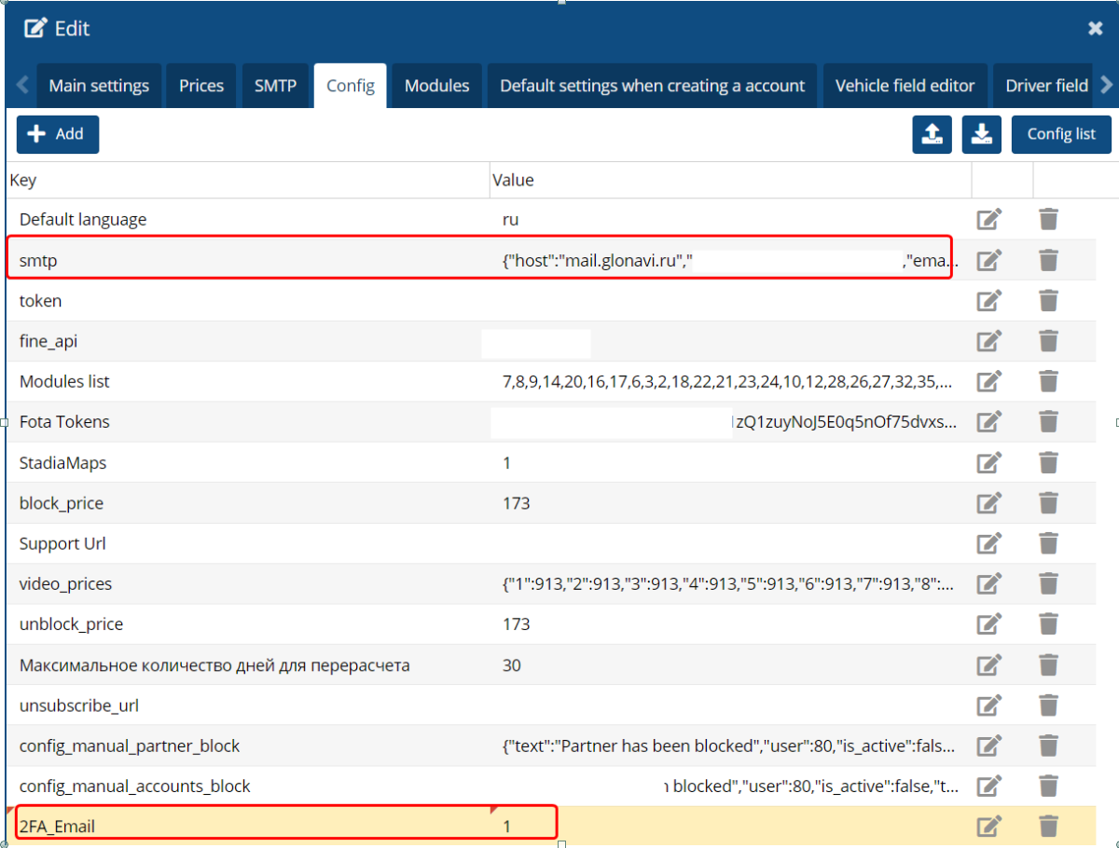Viewport: 1119px width, 848px height.
Task: Open the Config list
Action: point(1061,134)
